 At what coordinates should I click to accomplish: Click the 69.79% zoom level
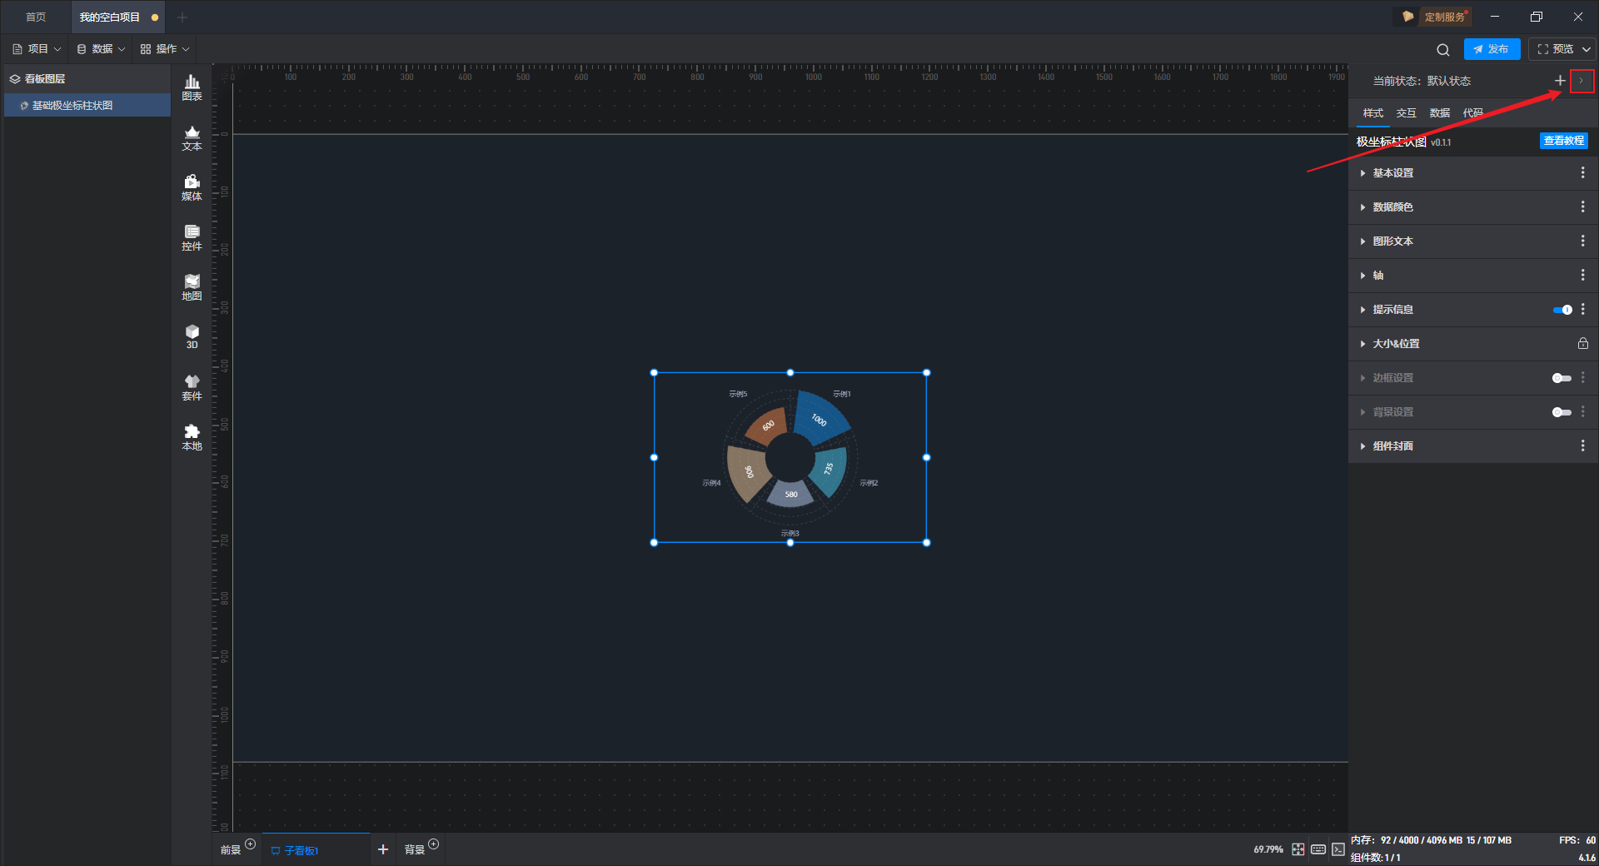[1268, 849]
